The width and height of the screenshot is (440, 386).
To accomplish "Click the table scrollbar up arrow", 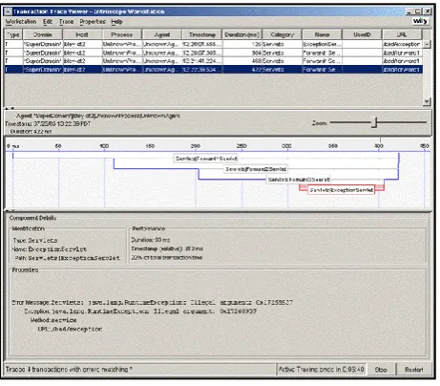I will coord(427,44).
